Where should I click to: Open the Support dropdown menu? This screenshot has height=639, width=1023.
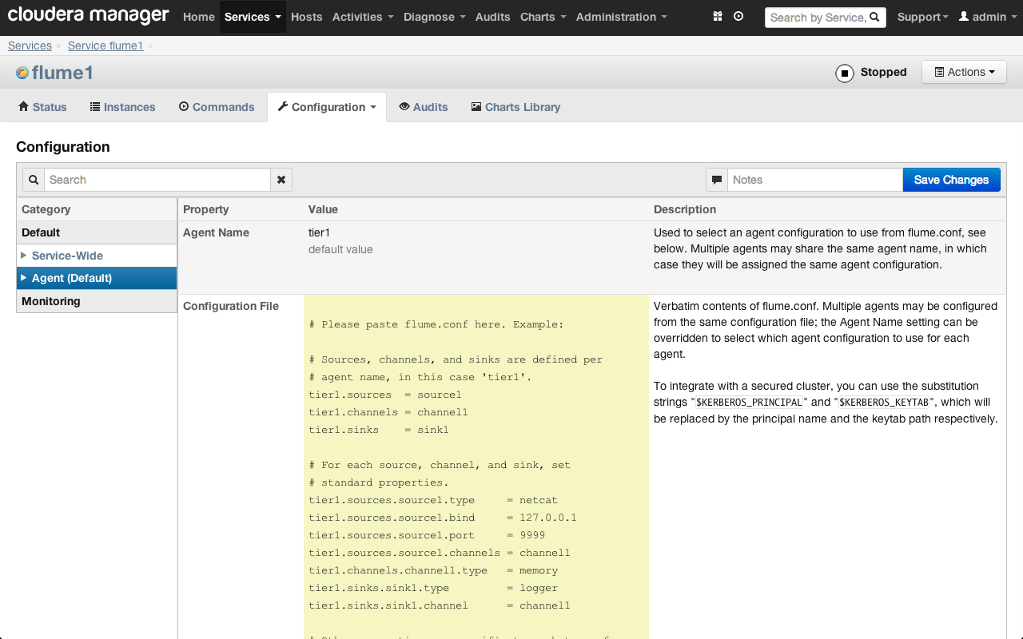922,17
